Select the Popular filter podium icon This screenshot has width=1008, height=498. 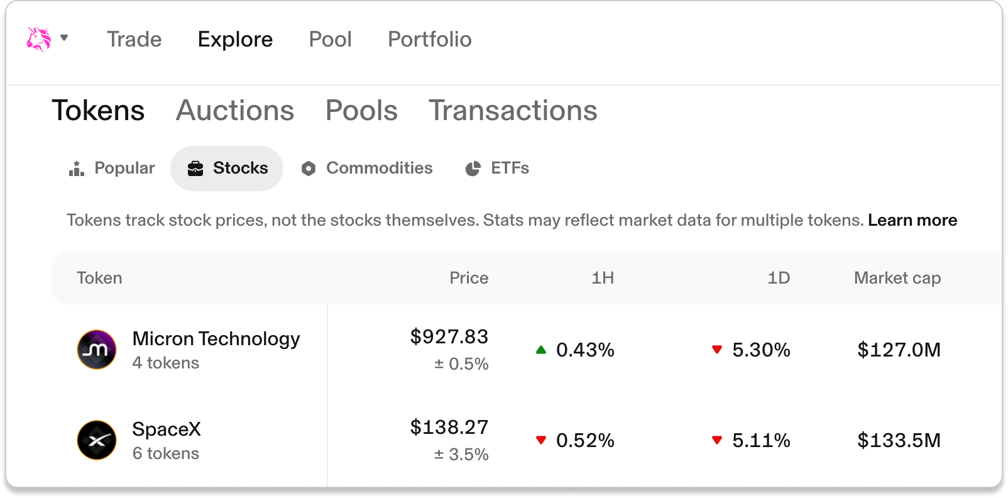pos(77,169)
